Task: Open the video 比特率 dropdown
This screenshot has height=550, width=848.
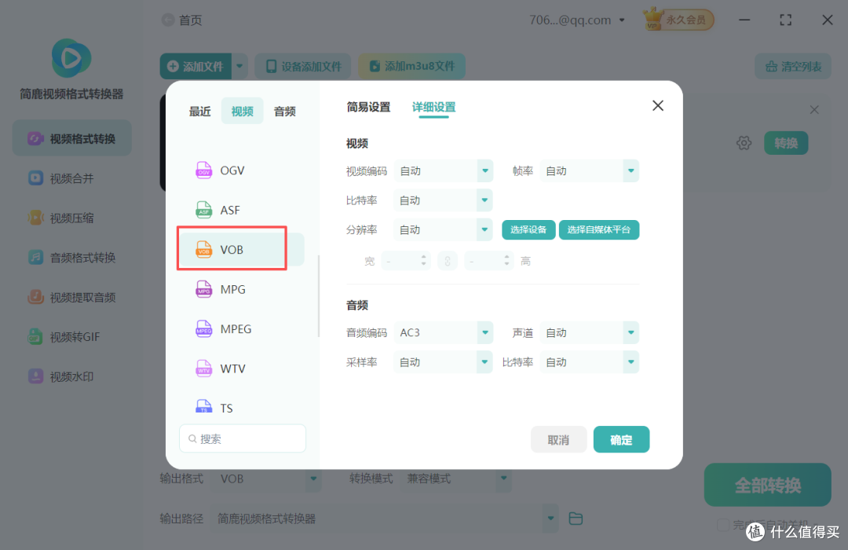Action: 444,200
